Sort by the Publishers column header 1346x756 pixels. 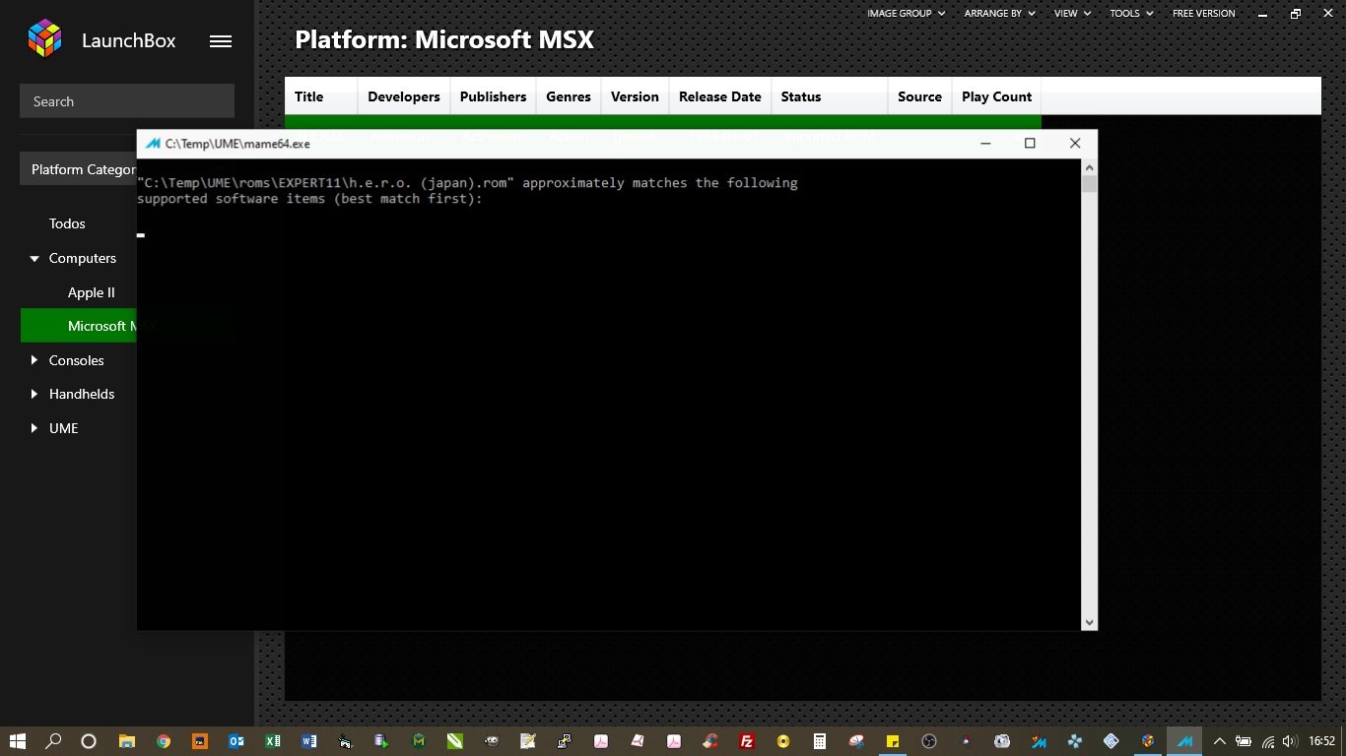[x=493, y=96]
